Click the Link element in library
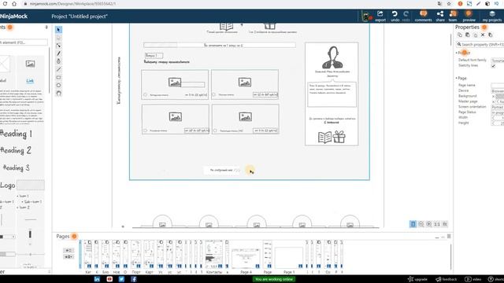This screenshot has width=504, height=283. 30,81
